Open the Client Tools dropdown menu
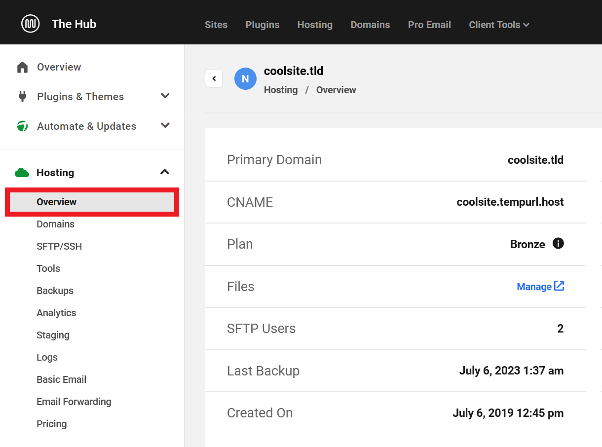Screen dimensions: 602x447 pos(499,25)
